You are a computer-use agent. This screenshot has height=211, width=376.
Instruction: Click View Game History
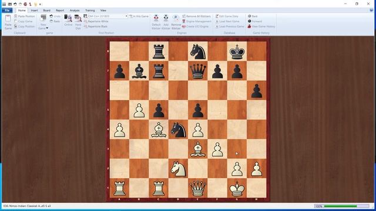261,26
